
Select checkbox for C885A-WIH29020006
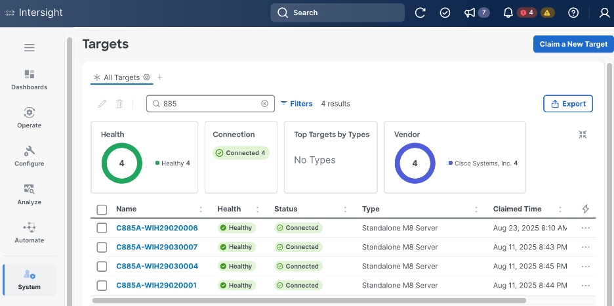coord(102,228)
